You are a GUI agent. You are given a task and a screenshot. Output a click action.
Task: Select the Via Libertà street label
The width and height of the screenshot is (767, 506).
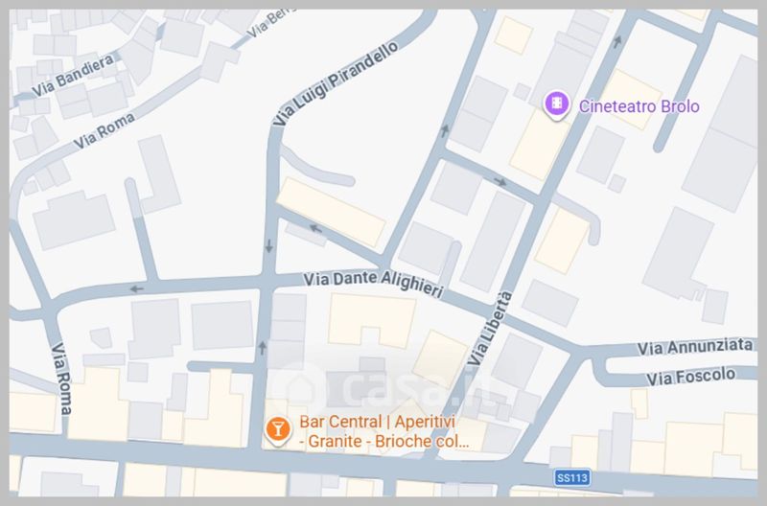pyautogui.click(x=490, y=328)
